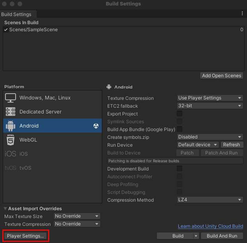Collapse the Asset Import Overrides section

(x=5, y=209)
